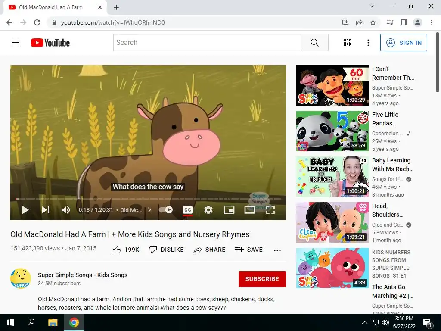
Task: Like the video with 199K likes
Action: [x=126, y=250]
